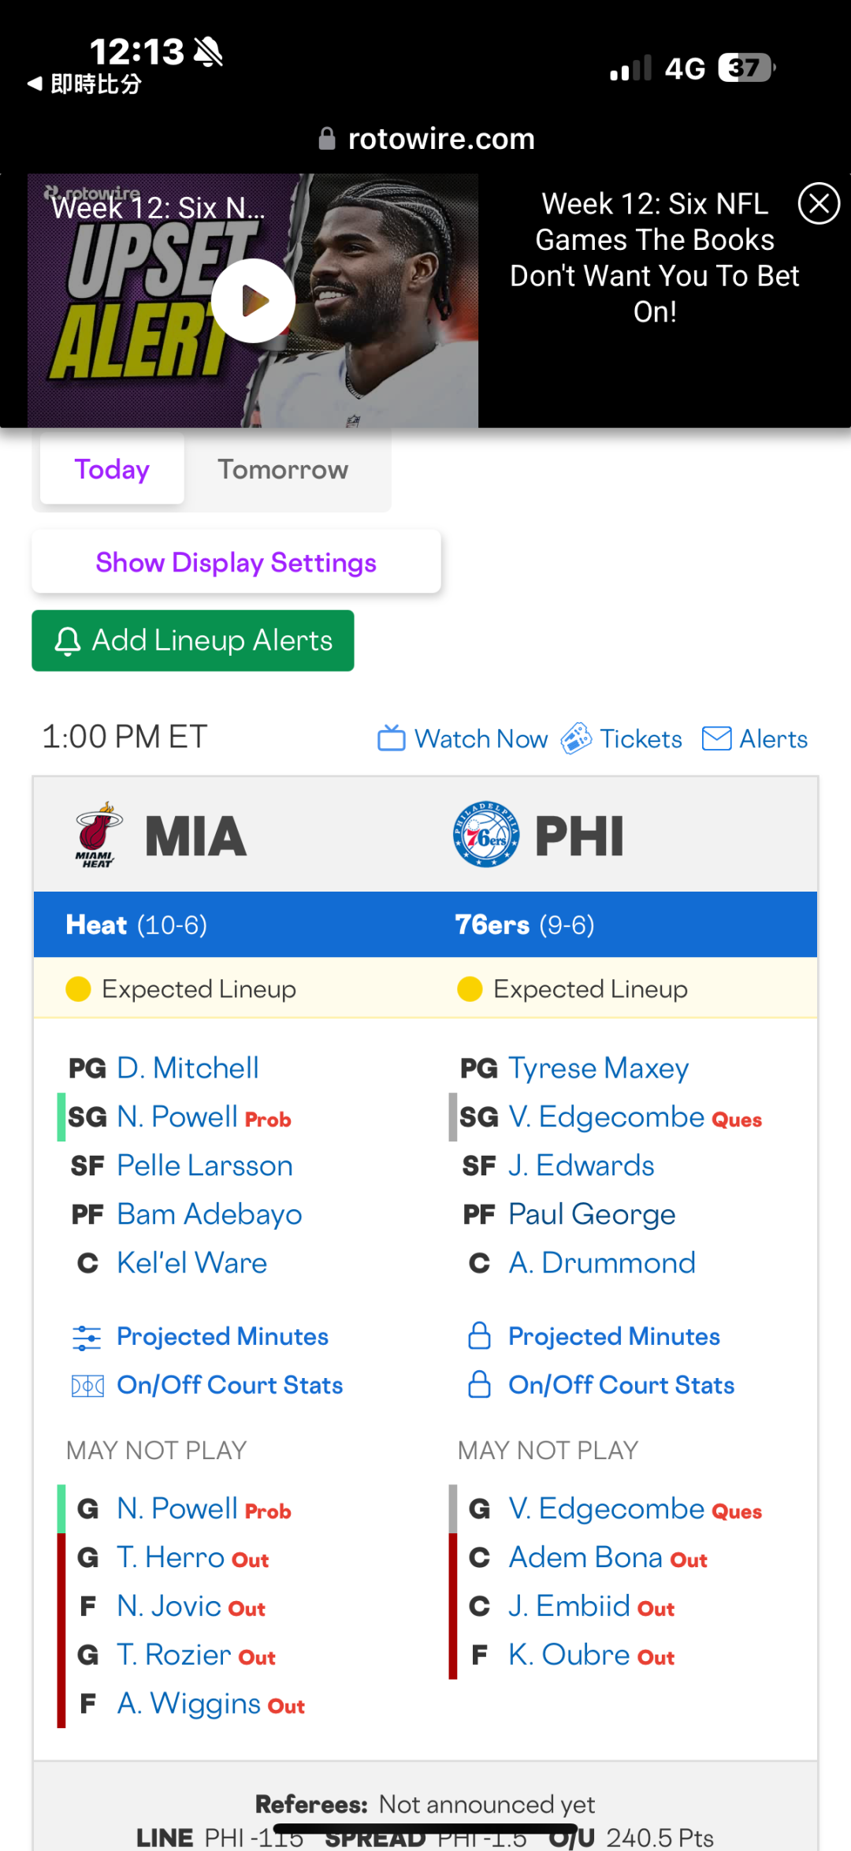Open 76ers On/Off Court Stats
The image size is (851, 1851).
pos(621,1385)
